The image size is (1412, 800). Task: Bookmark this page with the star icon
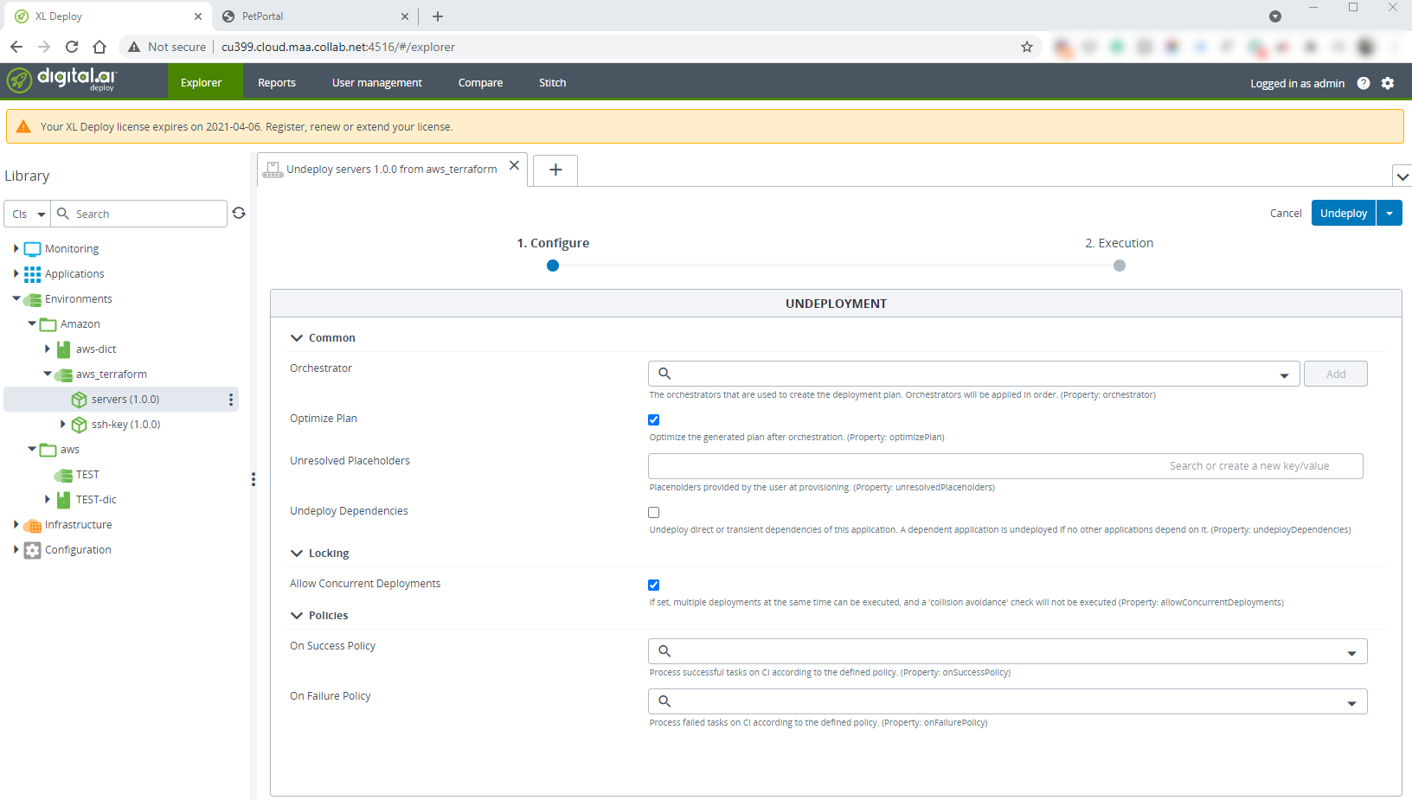(x=1027, y=47)
